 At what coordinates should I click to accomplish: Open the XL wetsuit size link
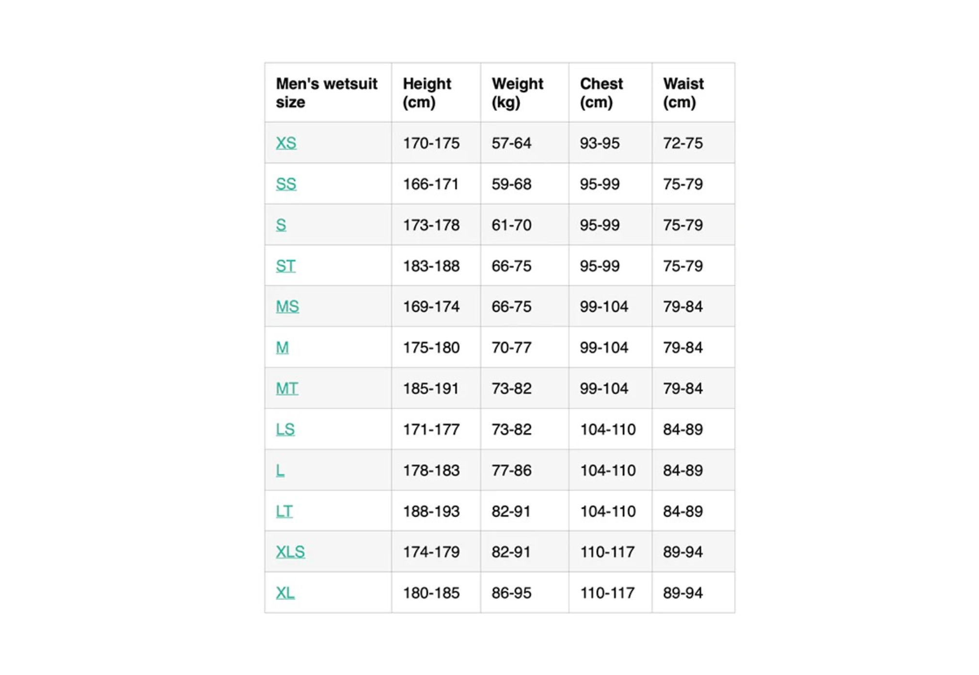[x=285, y=593]
